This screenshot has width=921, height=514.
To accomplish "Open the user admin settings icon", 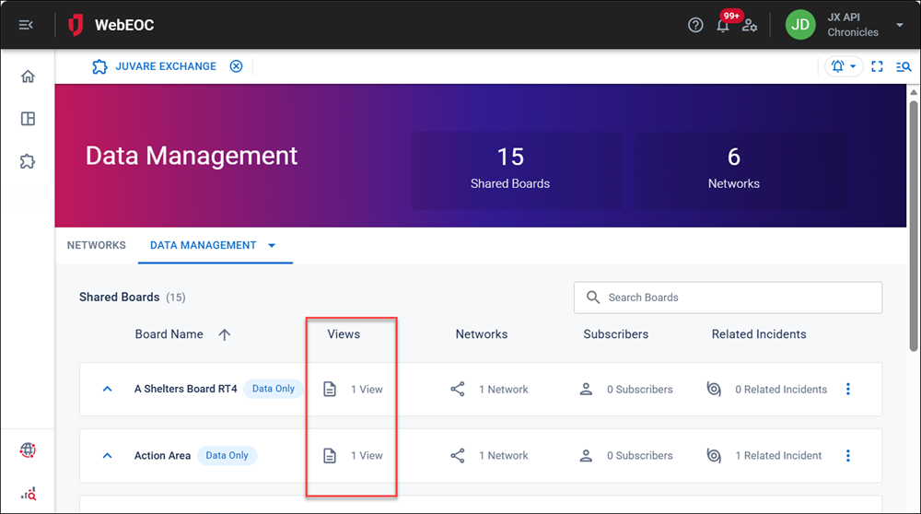I will (x=750, y=25).
